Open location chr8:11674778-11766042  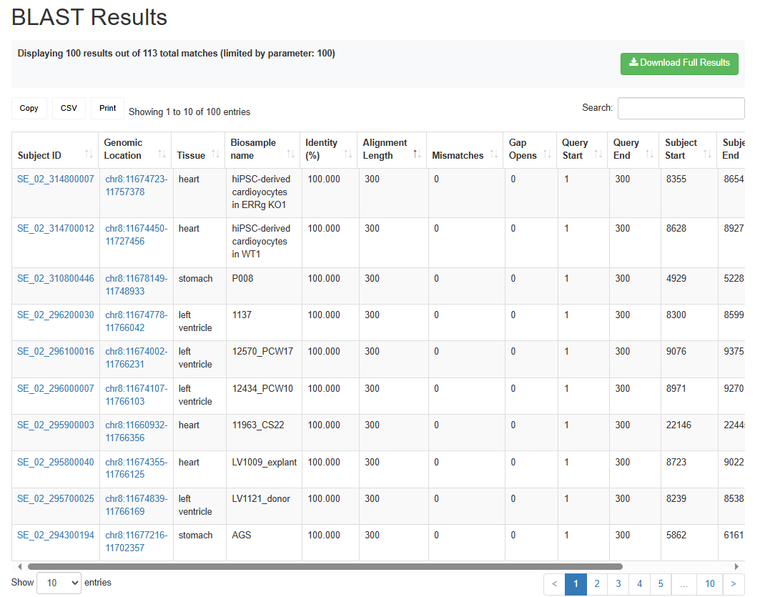point(136,321)
